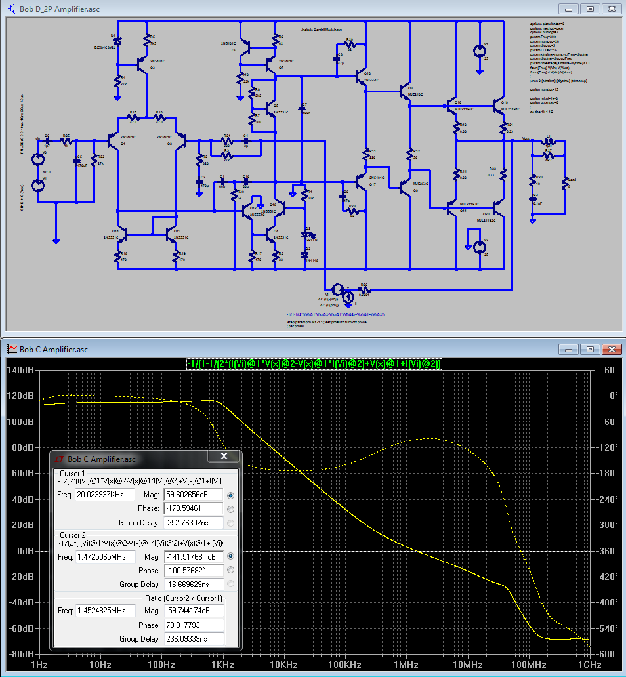The height and width of the screenshot is (677, 626).
Task: Select zener diode D1 in the schematic
Action: [x=117, y=41]
